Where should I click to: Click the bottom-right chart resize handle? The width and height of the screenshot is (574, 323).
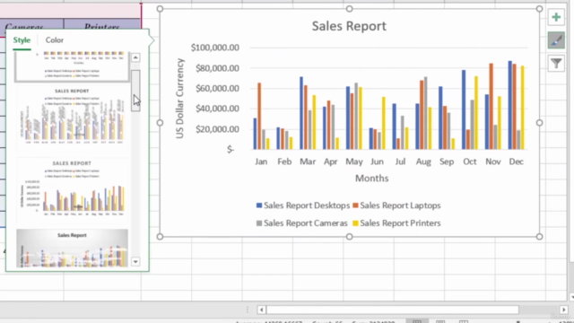(539, 237)
